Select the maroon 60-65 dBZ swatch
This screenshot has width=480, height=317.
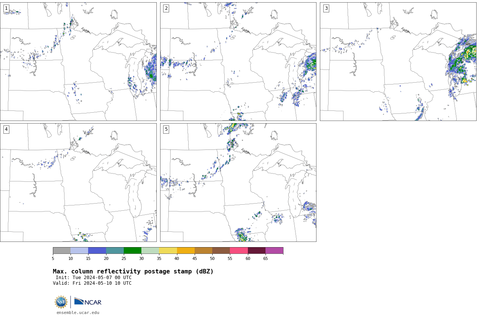[x=256, y=251]
